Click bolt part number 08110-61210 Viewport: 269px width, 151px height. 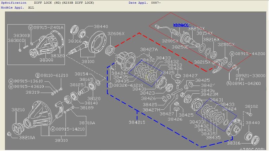[54, 75]
